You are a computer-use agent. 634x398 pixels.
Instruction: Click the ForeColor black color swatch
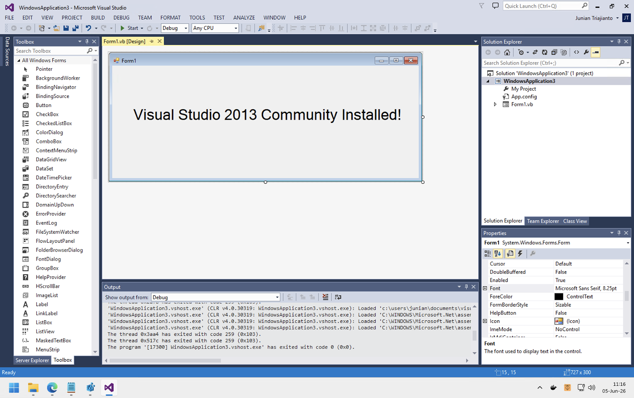[559, 297]
